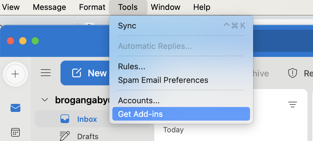Open the Drafts folder
313x141 pixels.
click(x=88, y=136)
